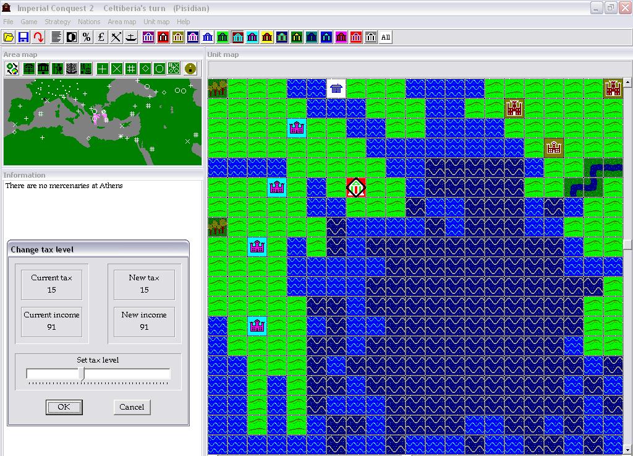
Task: Select the yellow background red temple nation icon
Action: pos(267,37)
